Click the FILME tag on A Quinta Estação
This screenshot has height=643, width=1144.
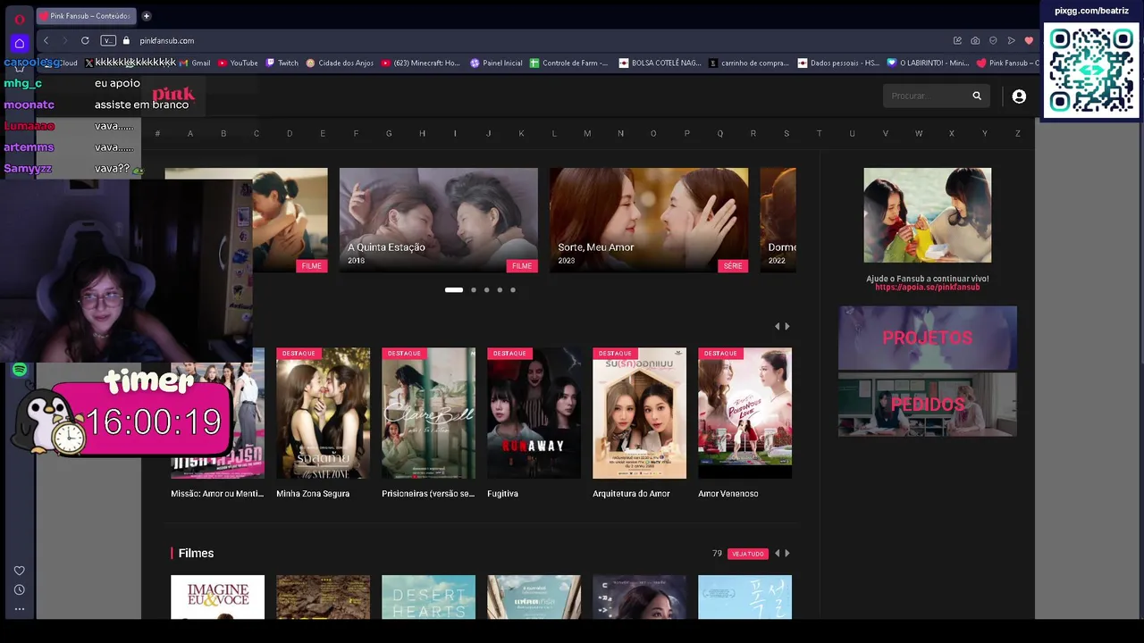coord(522,266)
